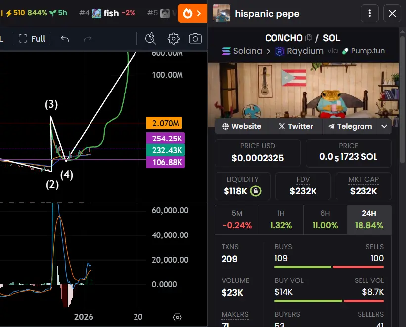This screenshot has height=327, width=406.
Task: Click the 100.00M price axis label
Action: [x=167, y=75]
